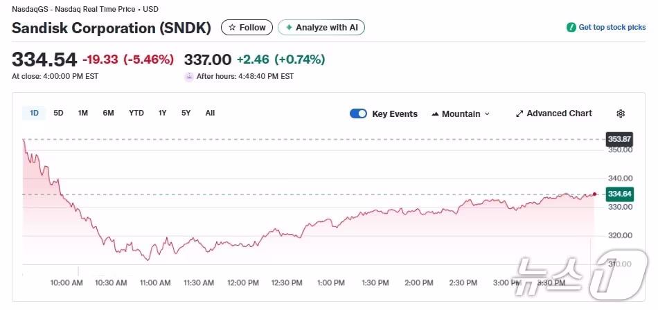The image size is (658, 310).
Task: Click the green top stock picks icon
Action: (x=571, y=28)
